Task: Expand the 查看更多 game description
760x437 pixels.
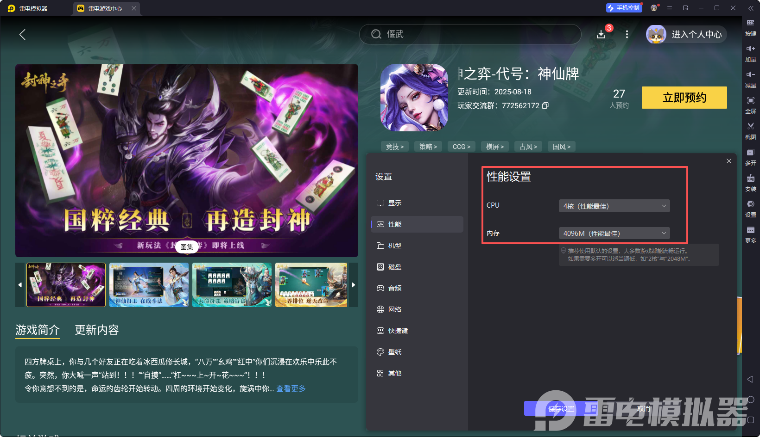Action: pyautogui.click(x=291, y=389)
